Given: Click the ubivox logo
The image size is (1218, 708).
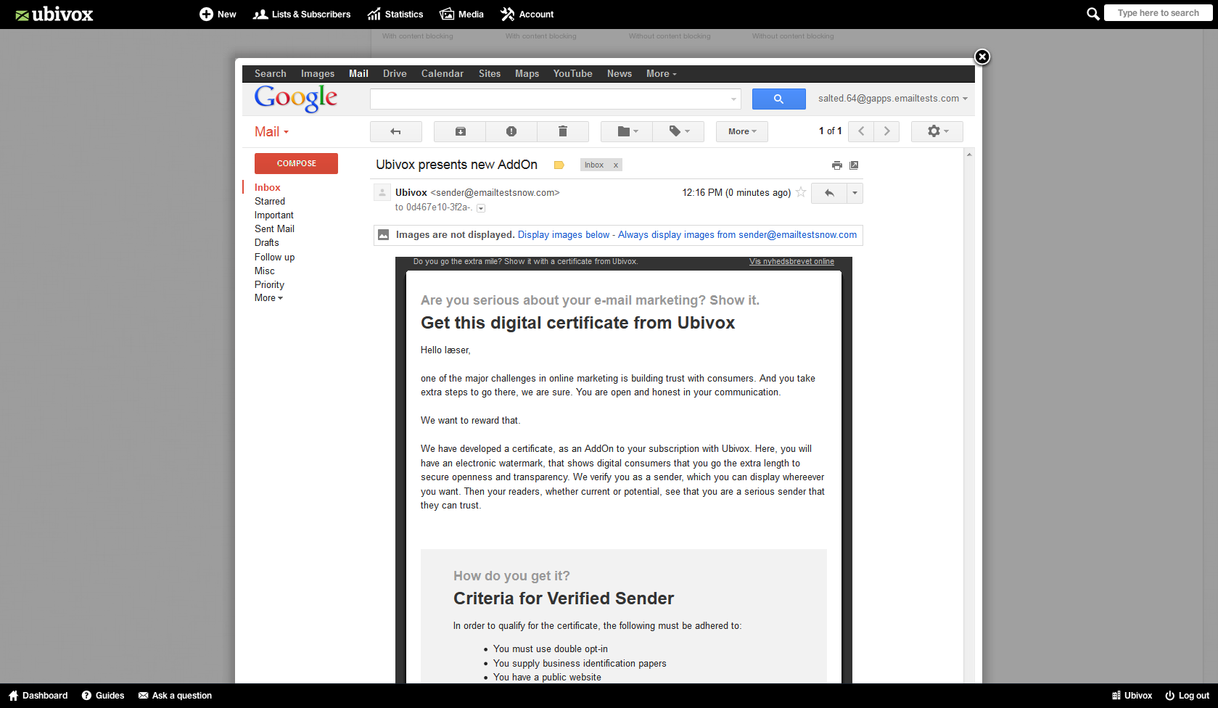Looking at the screenshot, I should point(54,14).
